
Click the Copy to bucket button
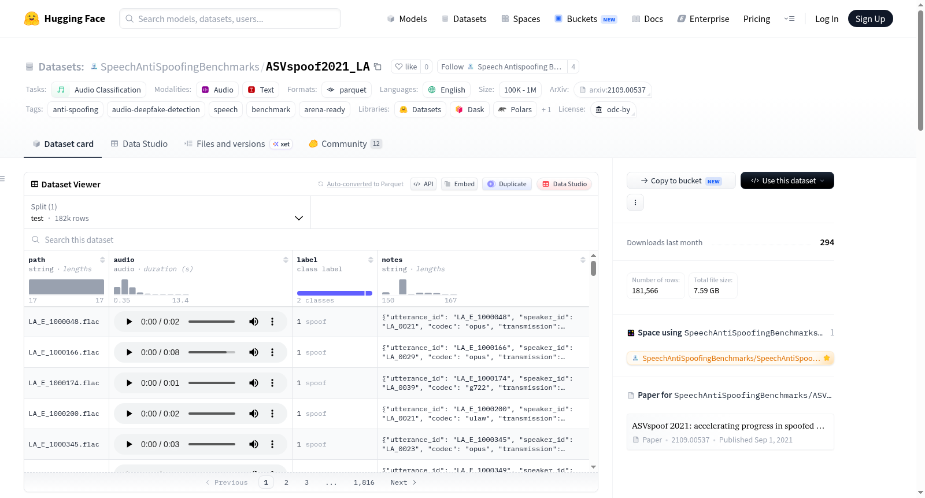pos(681,180)
